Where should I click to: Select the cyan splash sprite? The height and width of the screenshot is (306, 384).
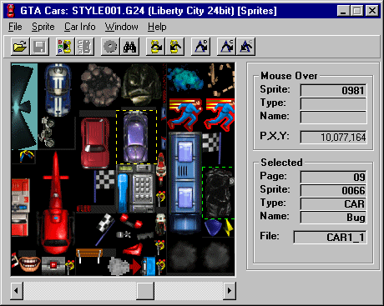[185, 80]
